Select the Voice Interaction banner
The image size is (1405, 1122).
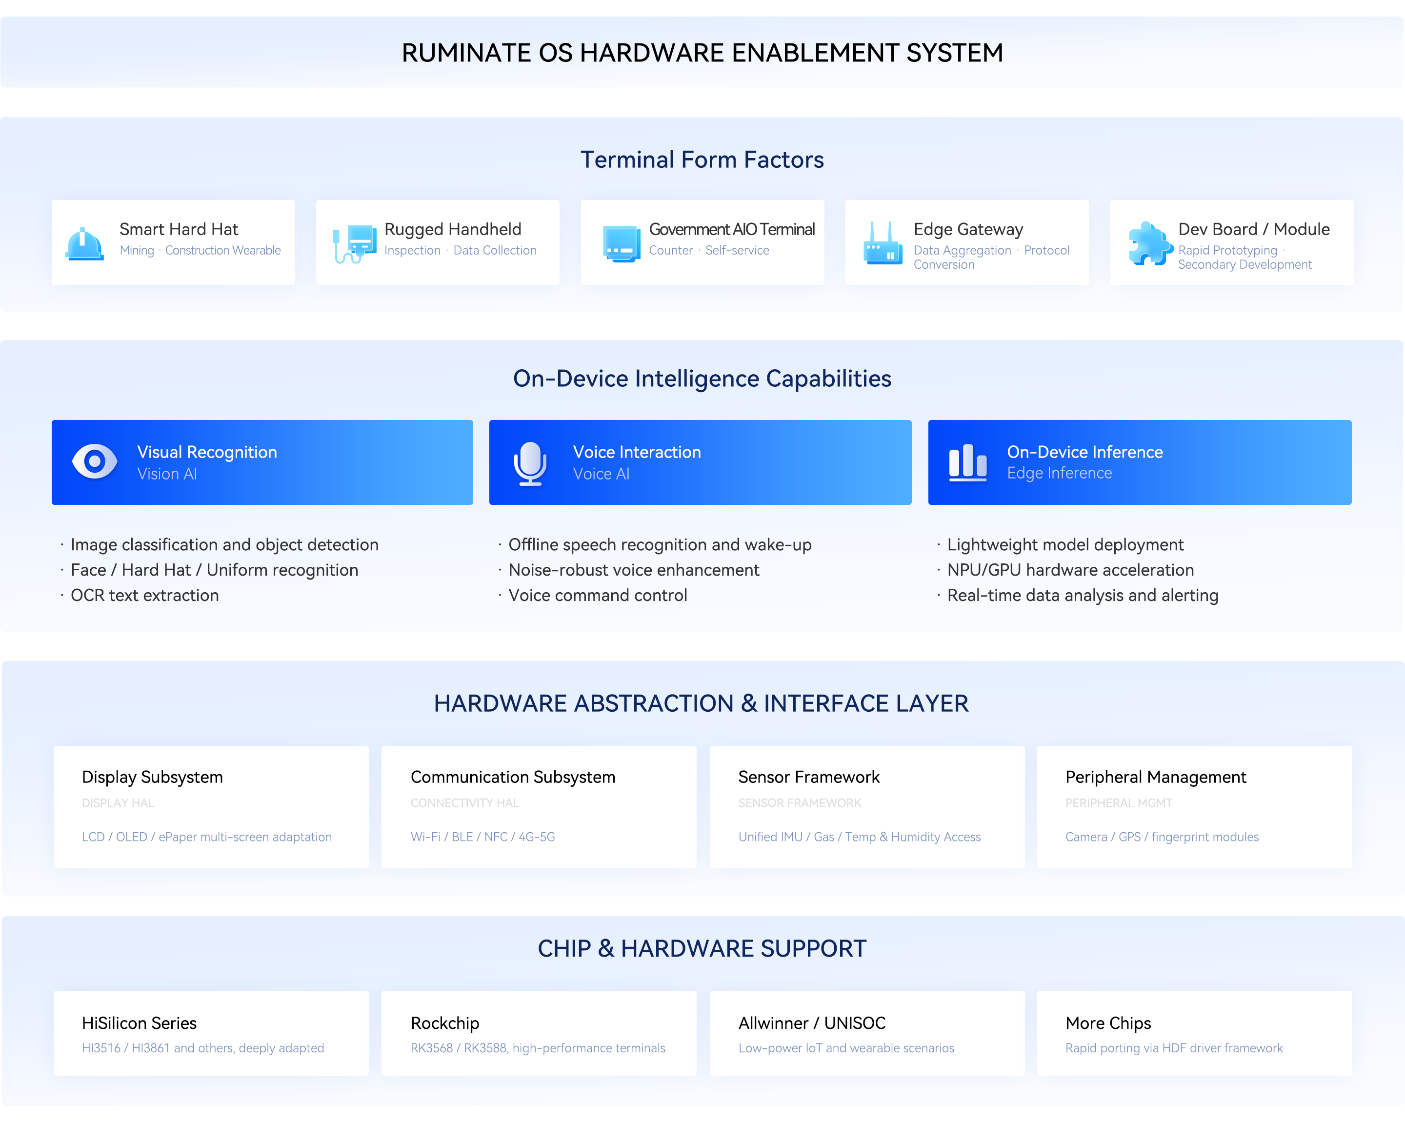click(x=701, y=462)
